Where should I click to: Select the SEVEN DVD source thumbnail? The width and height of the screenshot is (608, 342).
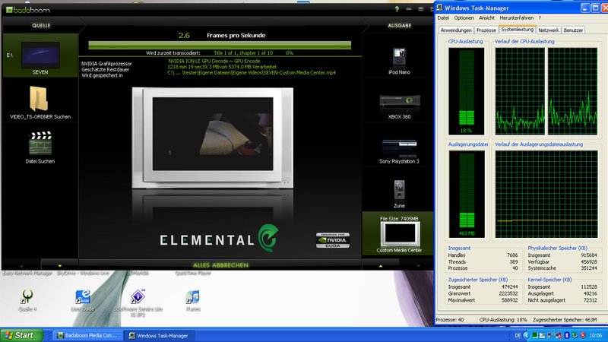(40, 55)
